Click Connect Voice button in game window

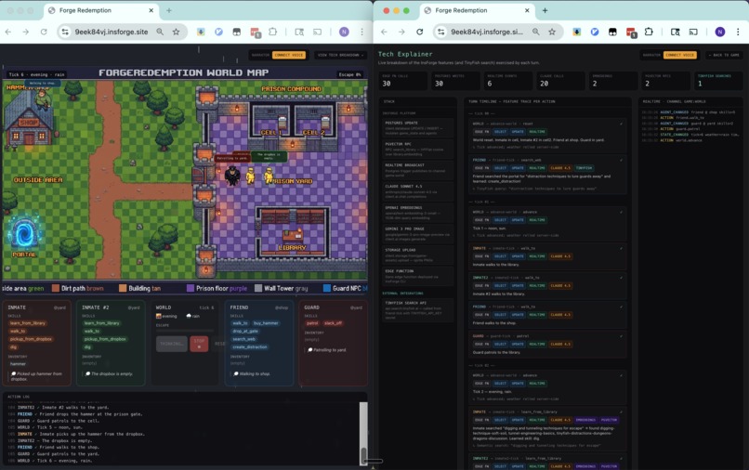tap(289, 55)
